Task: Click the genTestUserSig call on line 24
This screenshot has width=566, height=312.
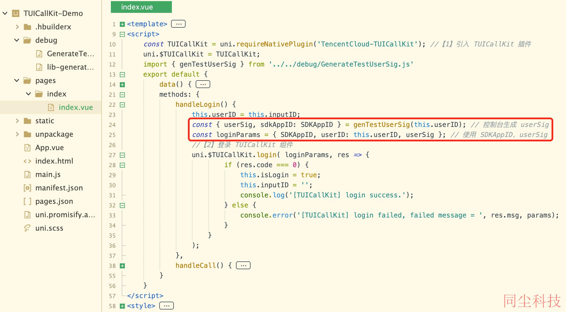Action: (x=382, y=125)
